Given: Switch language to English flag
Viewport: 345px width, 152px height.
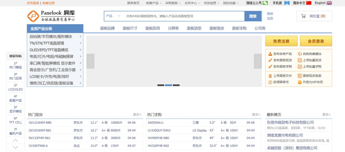Looking at the screenshot, I should 329,3.
